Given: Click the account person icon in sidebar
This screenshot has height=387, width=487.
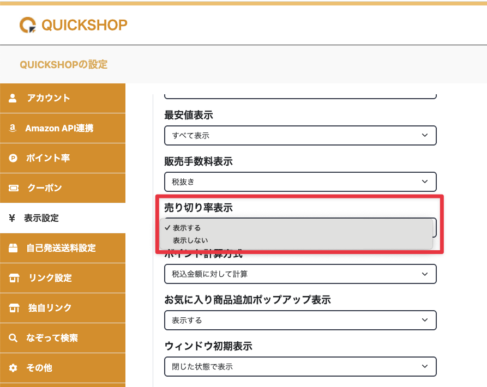Looking at the screenshot, I should [14, 98].
